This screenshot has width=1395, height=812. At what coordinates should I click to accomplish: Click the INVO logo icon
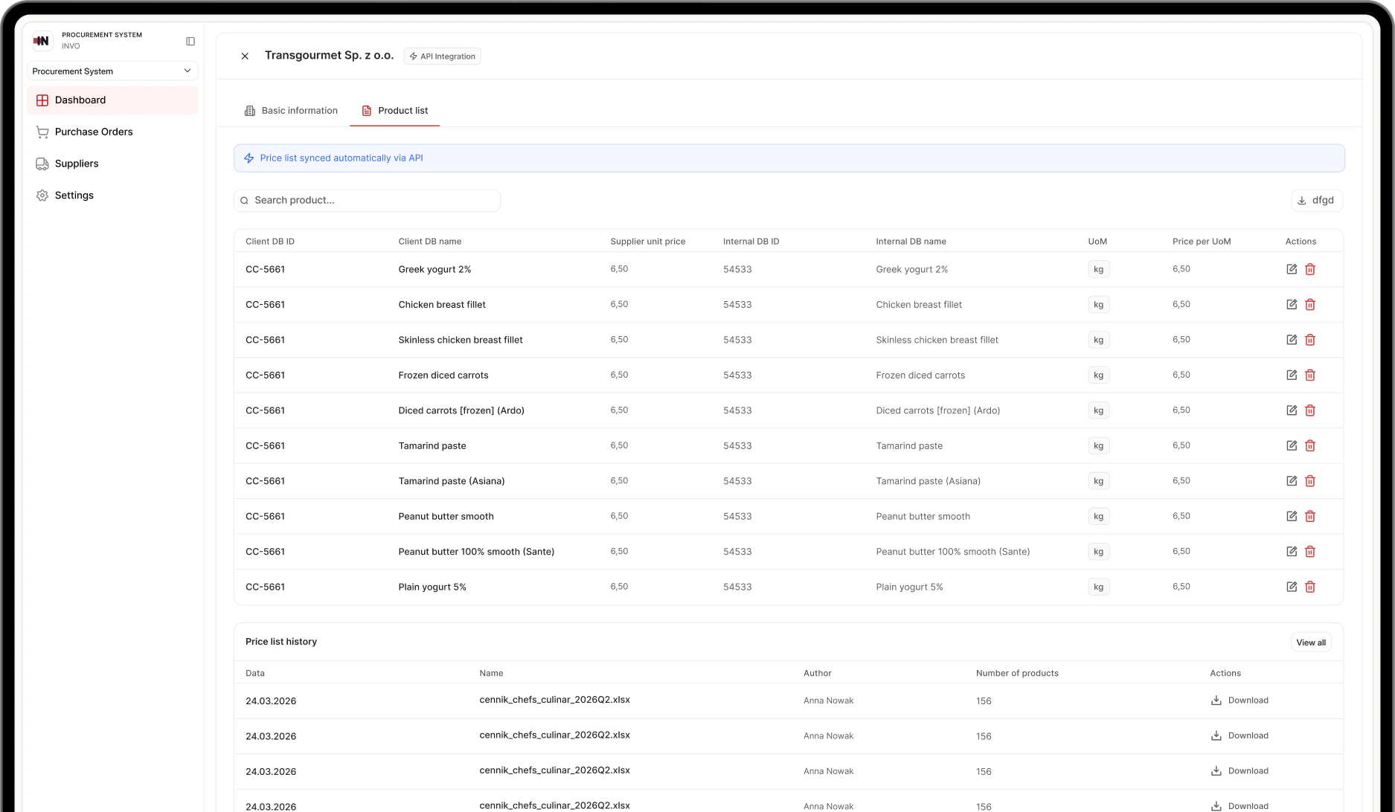click(42, 41)
